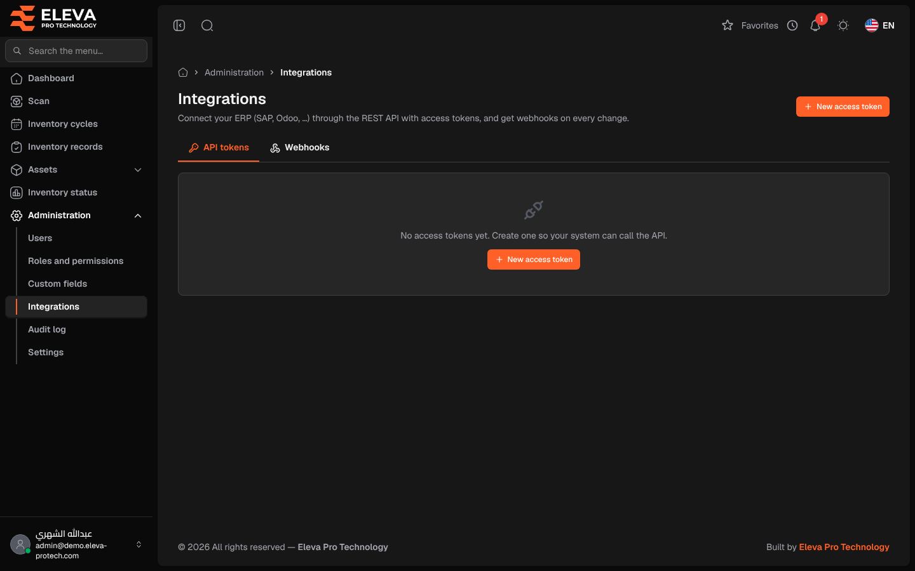Image resolution: width=915 pixels, height=571 pixels.
Task: Open recent history clock icon
Action: click(x=792, y=25)
